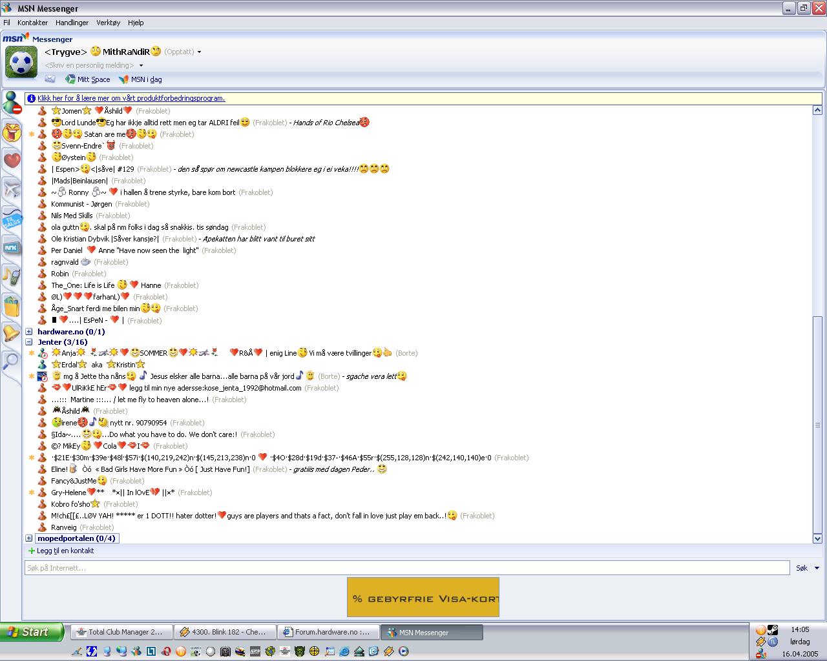Click the product improvement program link
The image size is (827, 661).
coord(131,99)
